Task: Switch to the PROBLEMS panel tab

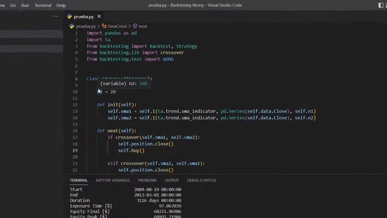Action: [148, 180]
